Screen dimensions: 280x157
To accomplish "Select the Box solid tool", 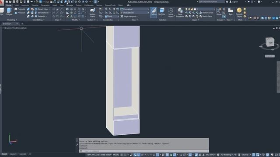I will tap(2, 12).
